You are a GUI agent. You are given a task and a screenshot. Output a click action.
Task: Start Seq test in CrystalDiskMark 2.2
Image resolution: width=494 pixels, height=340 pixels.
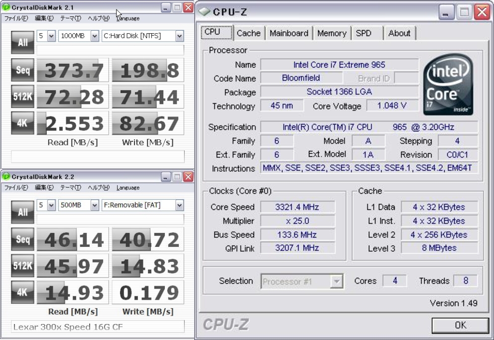pos(22,239)
